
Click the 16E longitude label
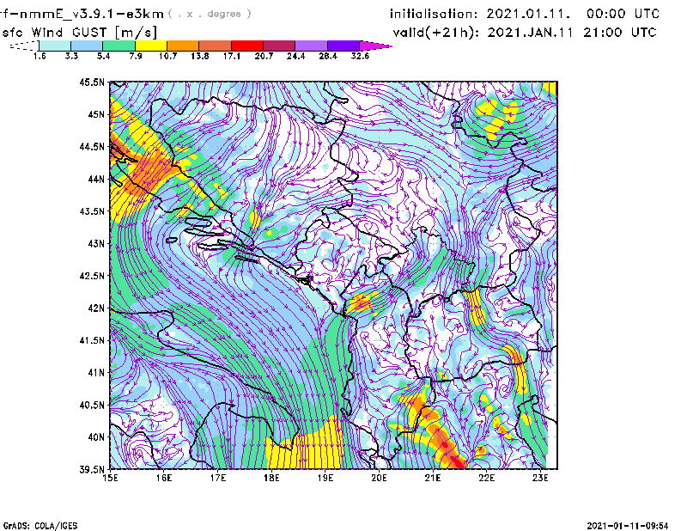(x=164, y=478)
